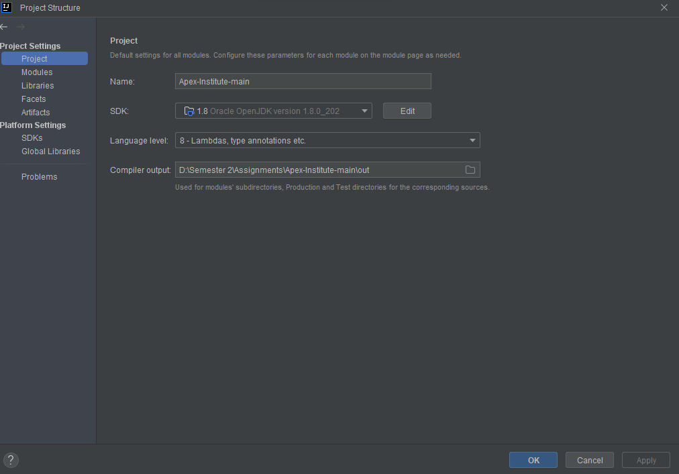Open the Problems section in the sidebar
679x474 pixels.
39,176
